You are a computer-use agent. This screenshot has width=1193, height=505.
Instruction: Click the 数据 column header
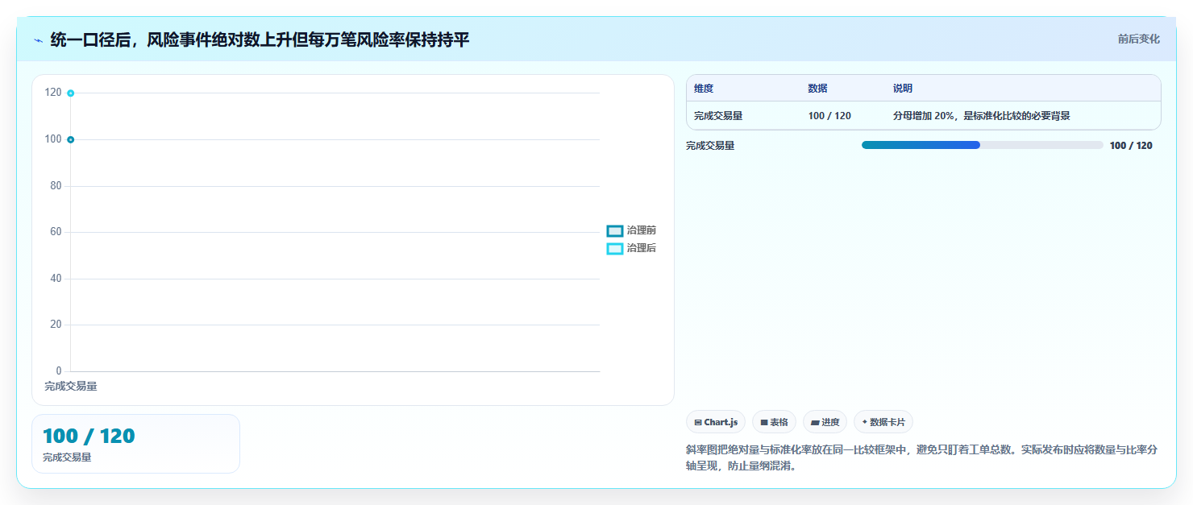(x=817, y=89)
